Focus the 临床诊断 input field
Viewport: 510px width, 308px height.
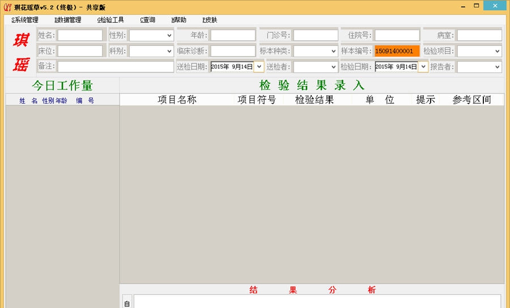coord(232,52)
